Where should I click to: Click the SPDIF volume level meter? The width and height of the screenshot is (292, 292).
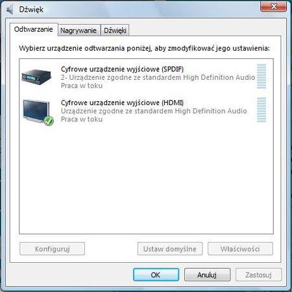point(262,77)
